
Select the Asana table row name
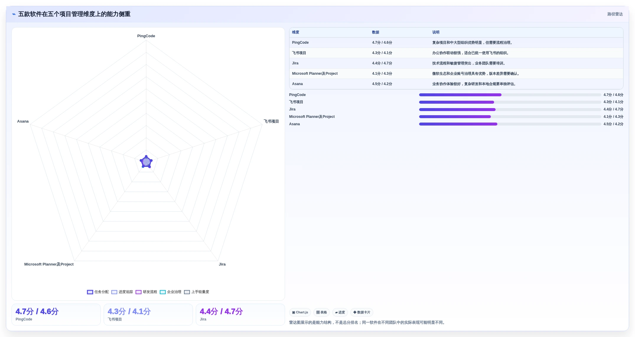coord(297,84)
